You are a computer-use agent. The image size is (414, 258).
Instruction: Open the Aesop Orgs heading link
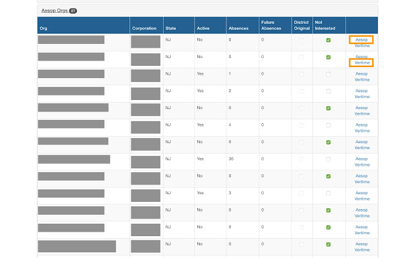(x=54, y=10)
